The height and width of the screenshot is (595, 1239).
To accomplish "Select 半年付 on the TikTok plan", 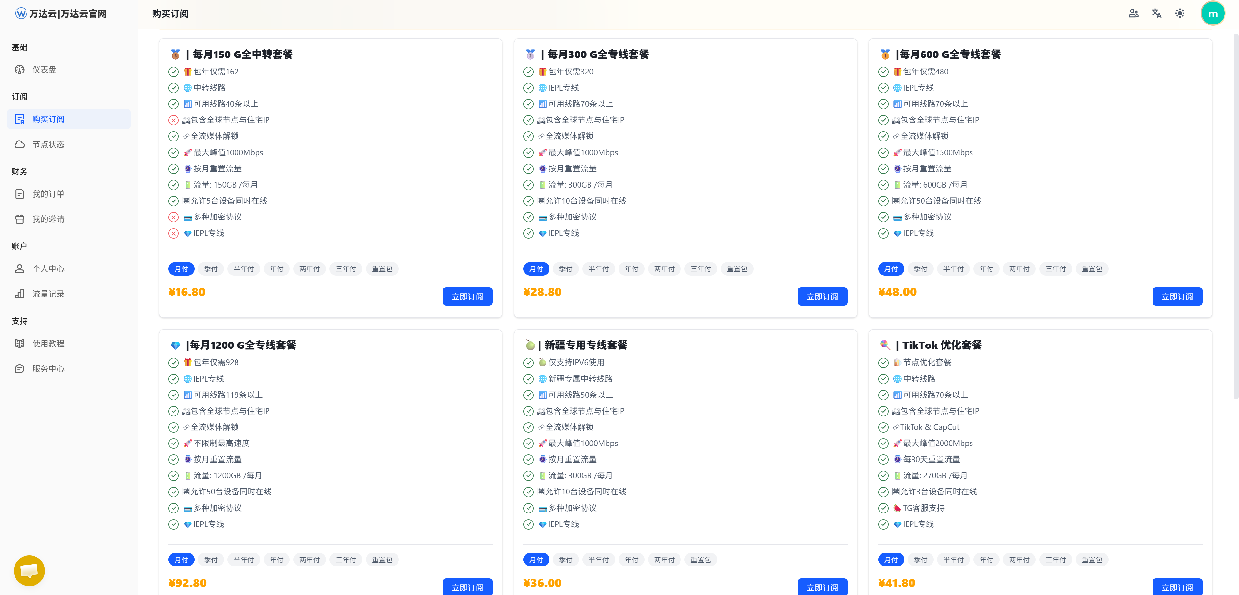I will click(x=953, y=560).
